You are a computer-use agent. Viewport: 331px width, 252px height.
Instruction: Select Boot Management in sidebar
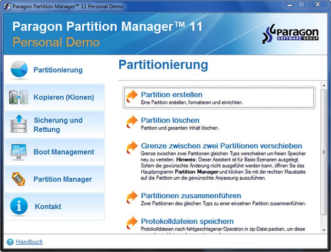click(x=55, y=152)
